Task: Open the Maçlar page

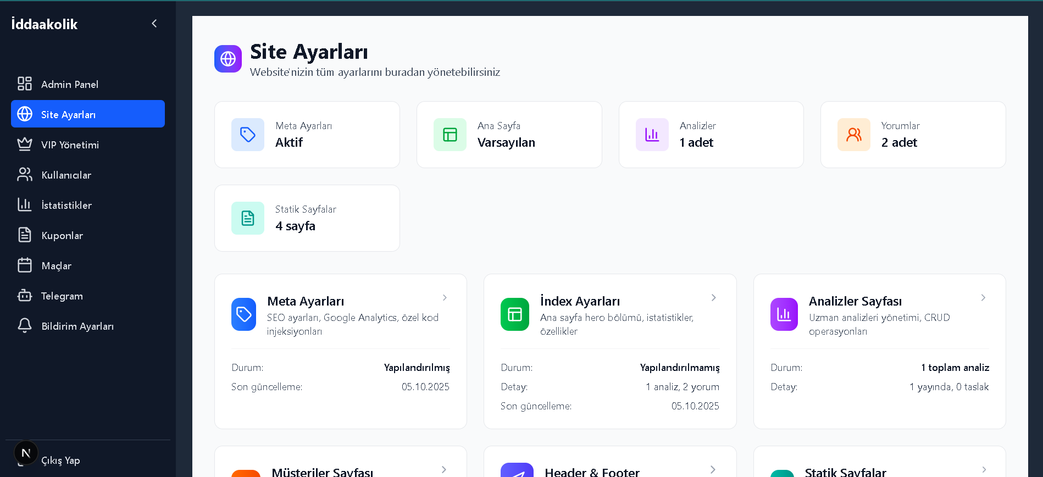Action: (88, 265)
